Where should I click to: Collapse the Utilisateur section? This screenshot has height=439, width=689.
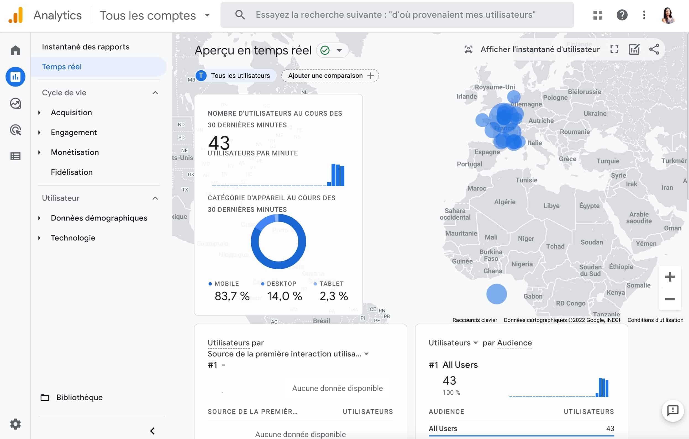click(155, 198)
